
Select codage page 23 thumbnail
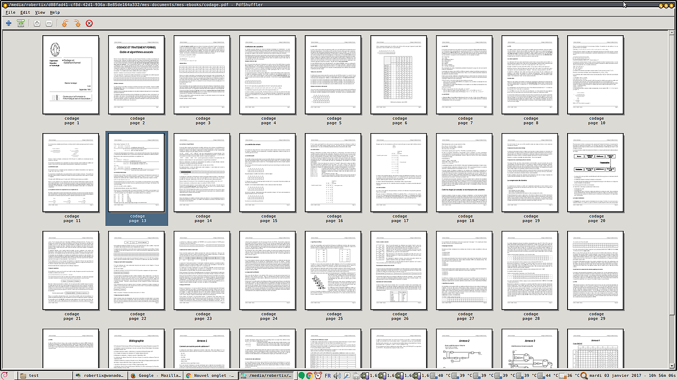pyautogui.click(x=202, y=271)
